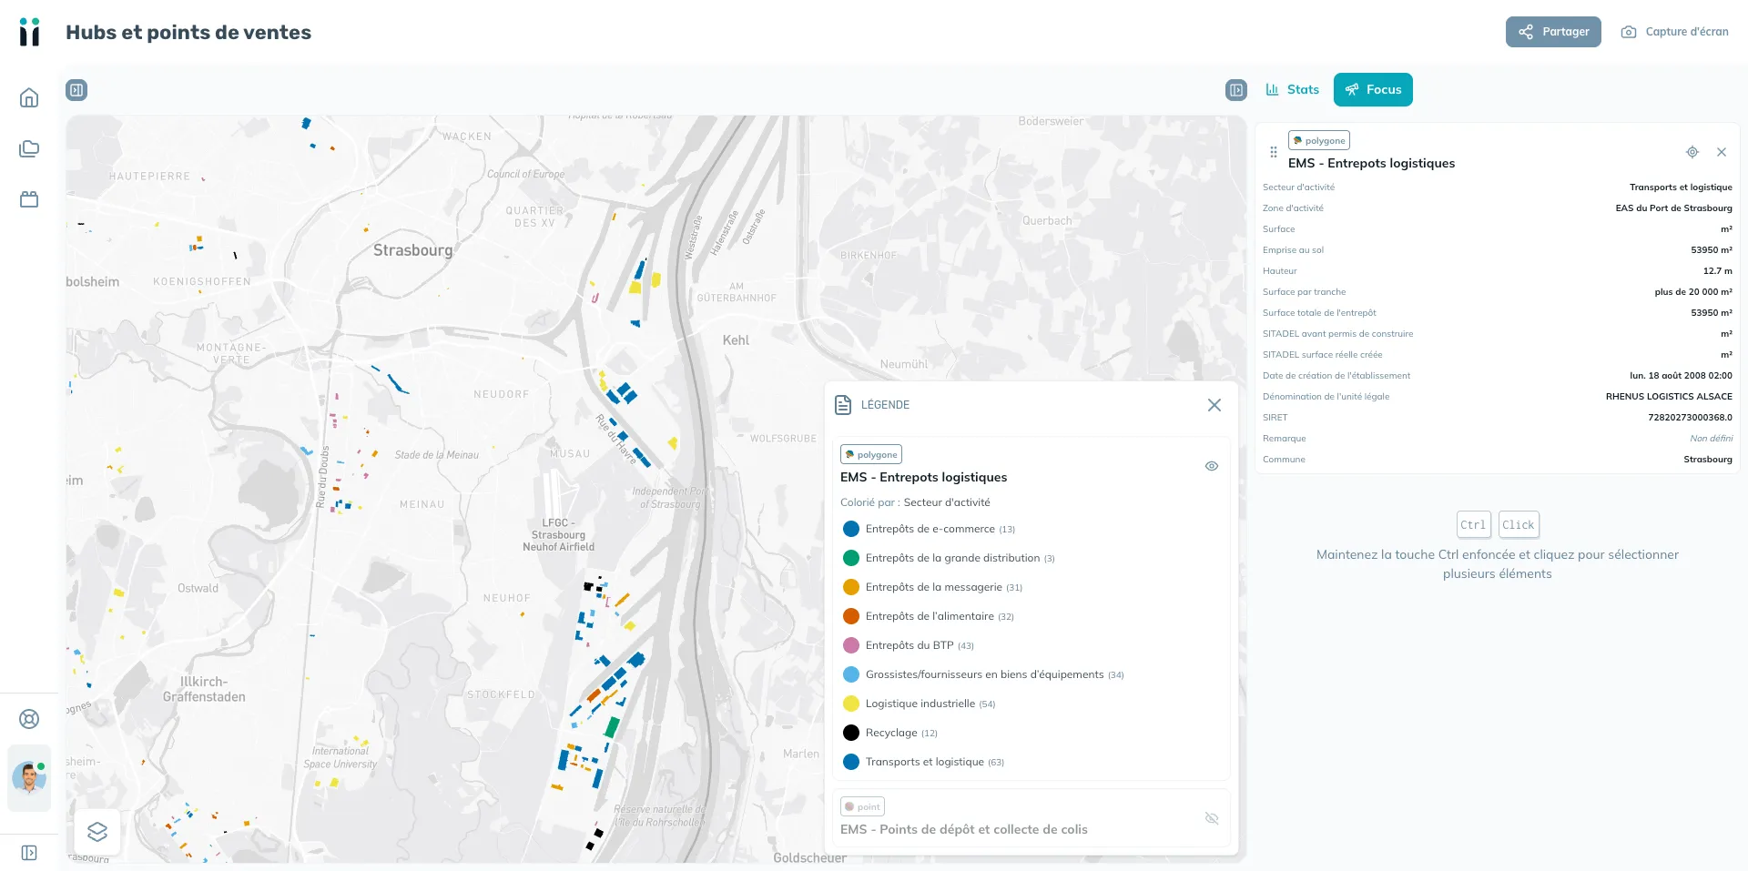Click the Kehl label on map
Screen dimensions: 1748x871
736,340
